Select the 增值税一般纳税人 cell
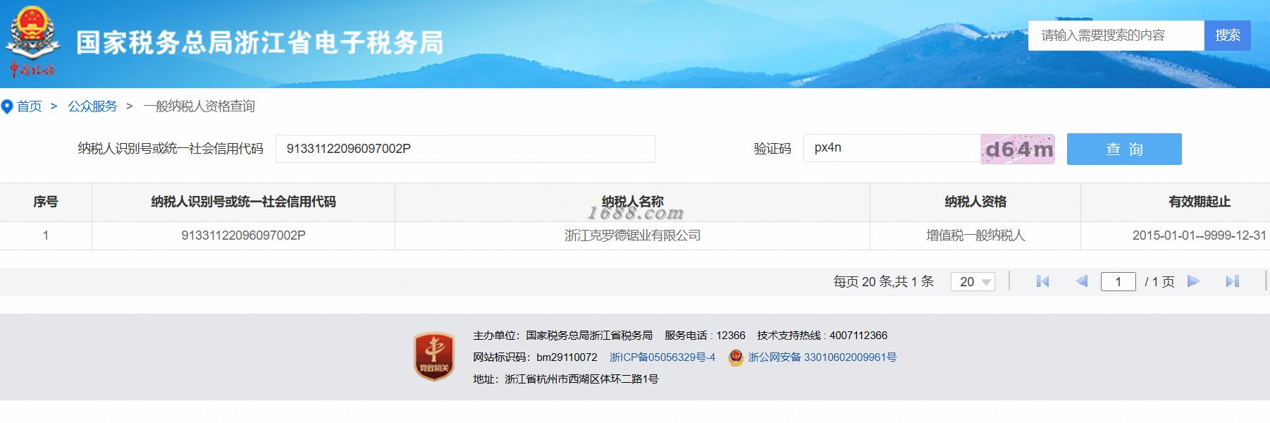The image size is (1270, 423). pyautogui.click(x=975, y=235)
